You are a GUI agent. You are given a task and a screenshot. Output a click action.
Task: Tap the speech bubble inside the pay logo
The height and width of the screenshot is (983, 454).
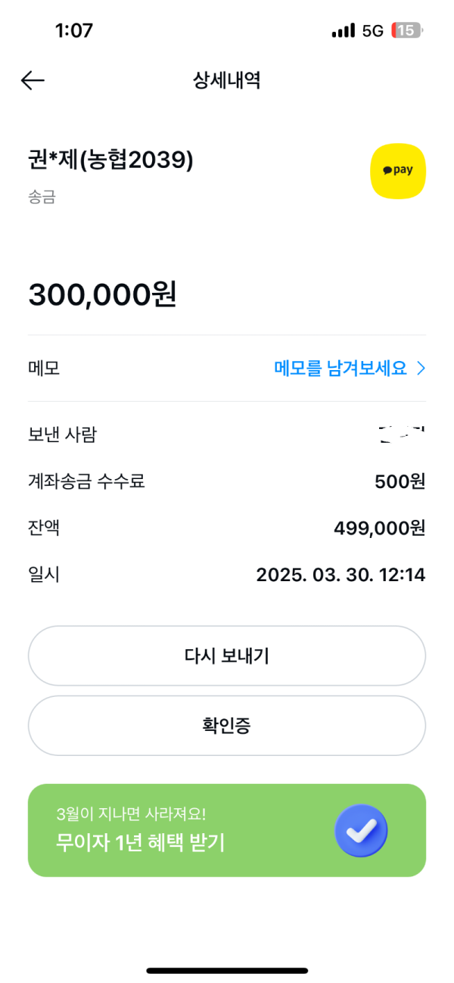387,170
